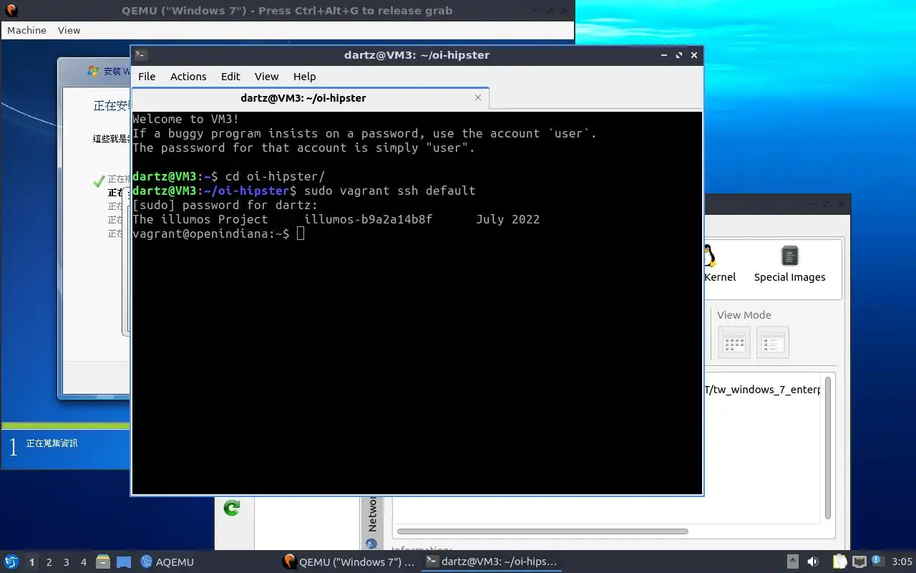Switch AQEMU view mode to details list
This screenshot has width=916, height=573.
(x=773, y=342)
